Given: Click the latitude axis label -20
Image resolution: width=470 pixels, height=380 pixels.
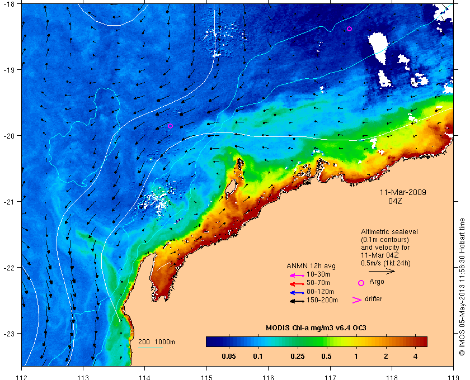Looking at the screenshot, I should (x=8, y=136).
